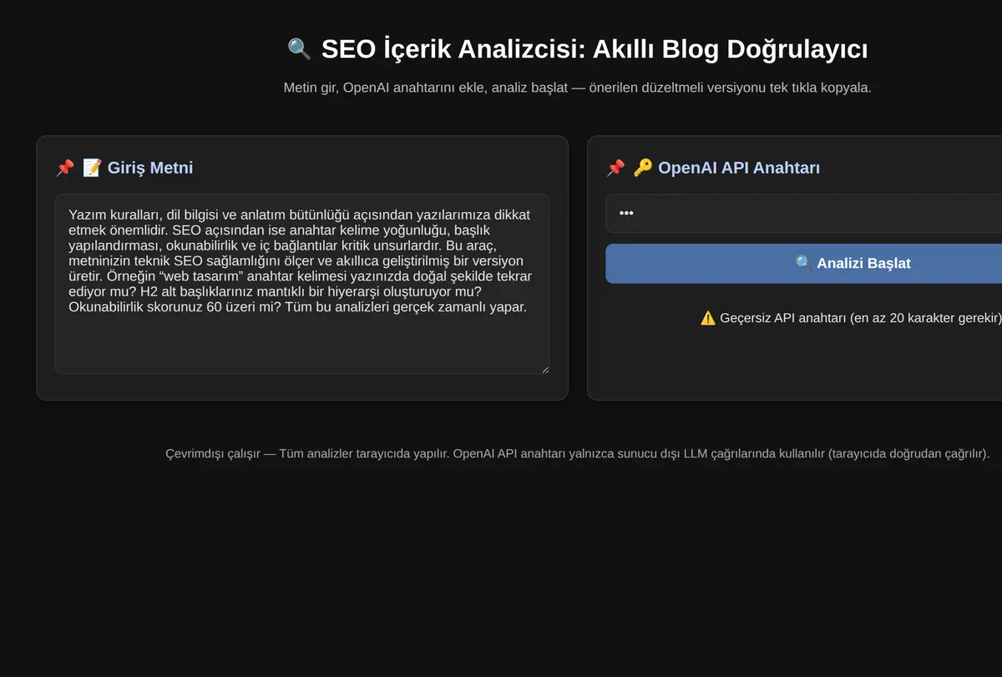Click the pushpin icon next to OpenAI API Anahtarı
The height and width of the screenshot is (677, 1002).
coord(615,168)
